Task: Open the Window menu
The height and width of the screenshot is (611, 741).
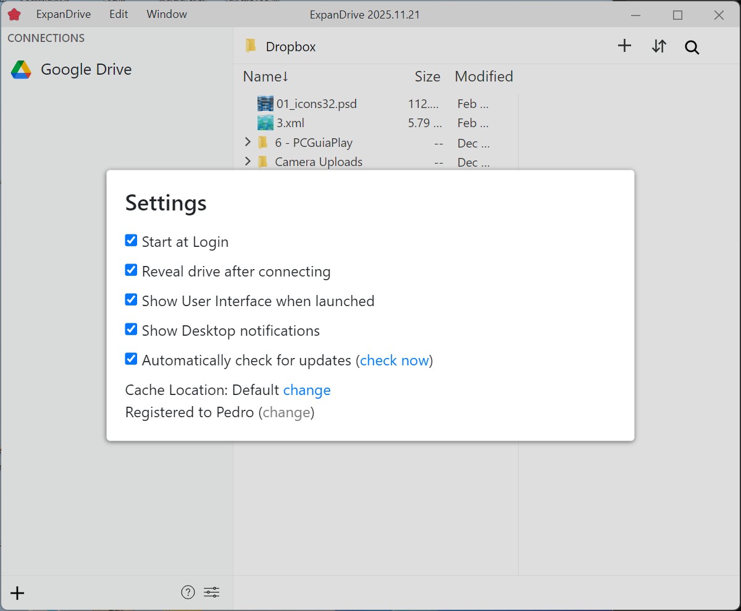Action: [x=167, y=14]
